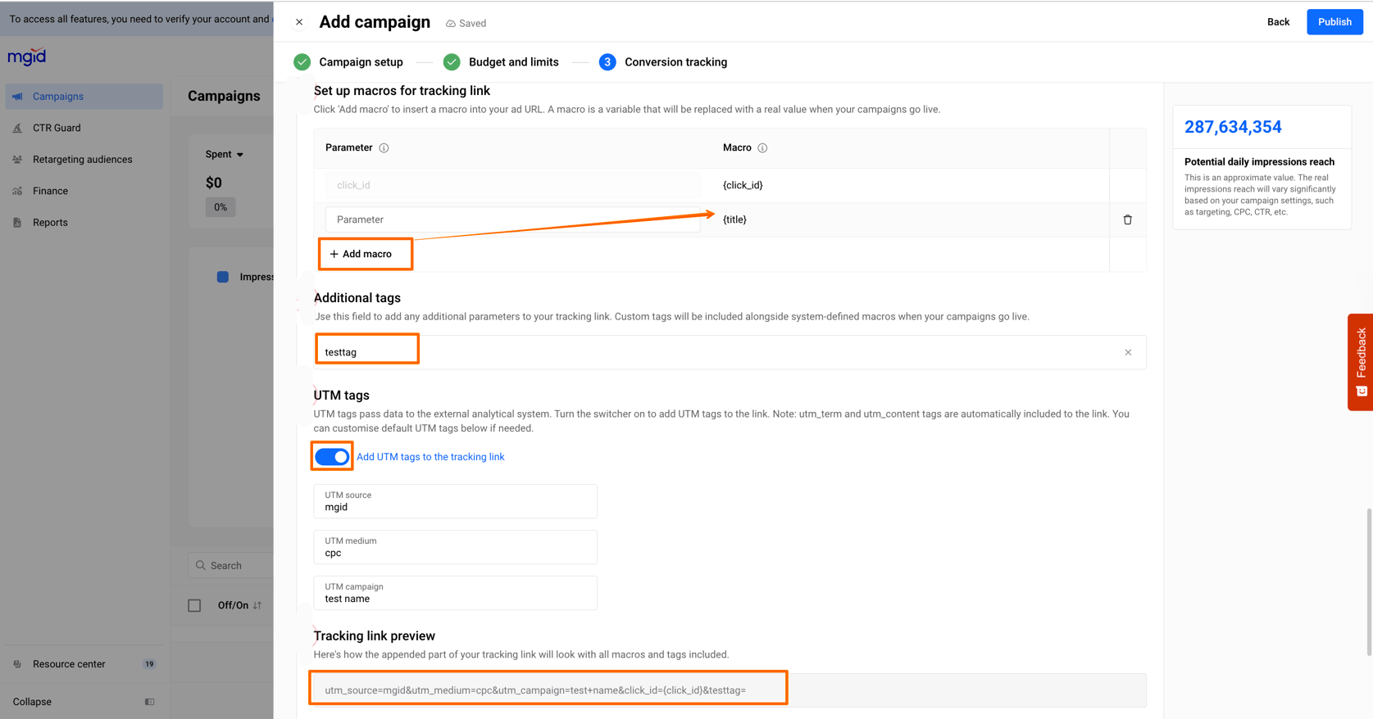Click the Additional tags field with testtag
The width and height of the screenshot is (1373, 719).
(730, 352)
